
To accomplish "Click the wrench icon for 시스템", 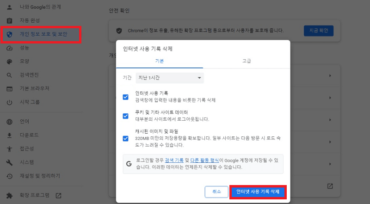I will pos(9,162).
